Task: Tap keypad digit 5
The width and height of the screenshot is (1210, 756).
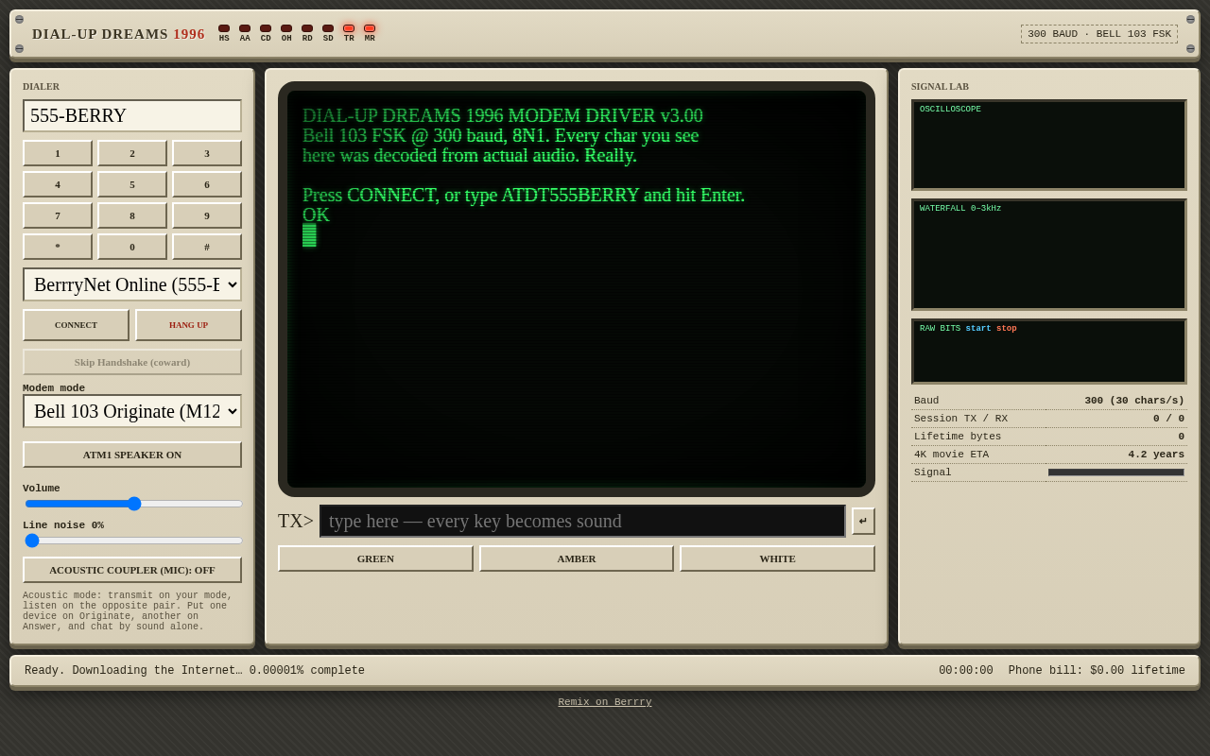Action: (x=132, y=184)
